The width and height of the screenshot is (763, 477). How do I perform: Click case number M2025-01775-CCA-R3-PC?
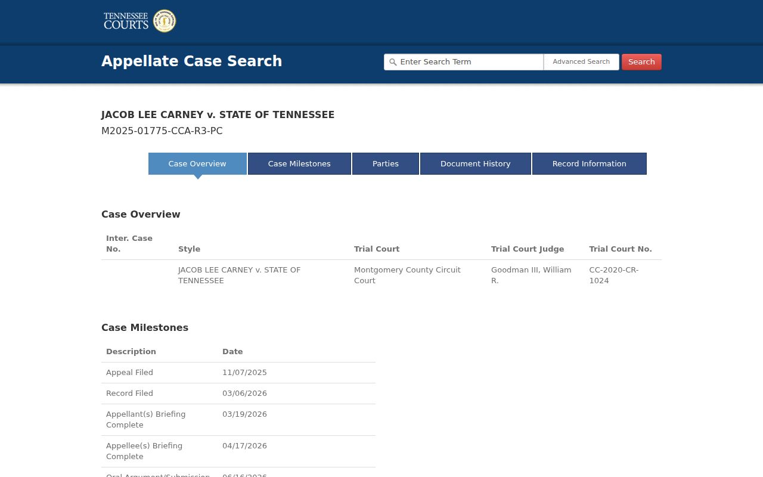click(x=162, y=131)
